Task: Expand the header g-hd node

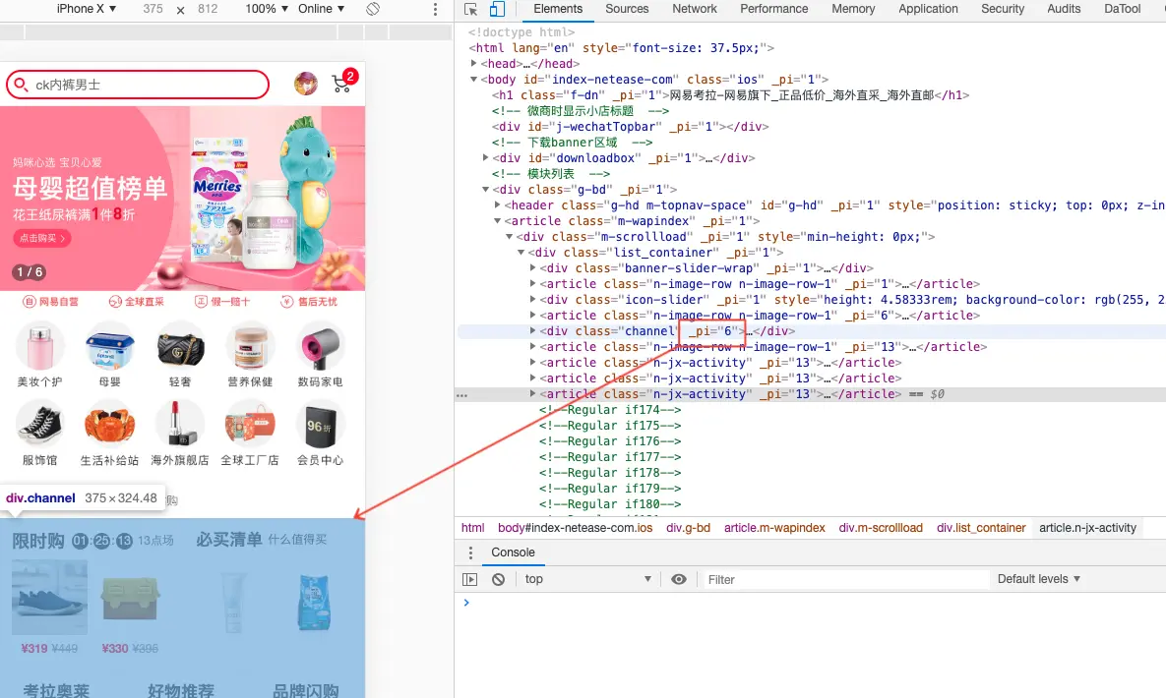Action: [x=498, y=205]
